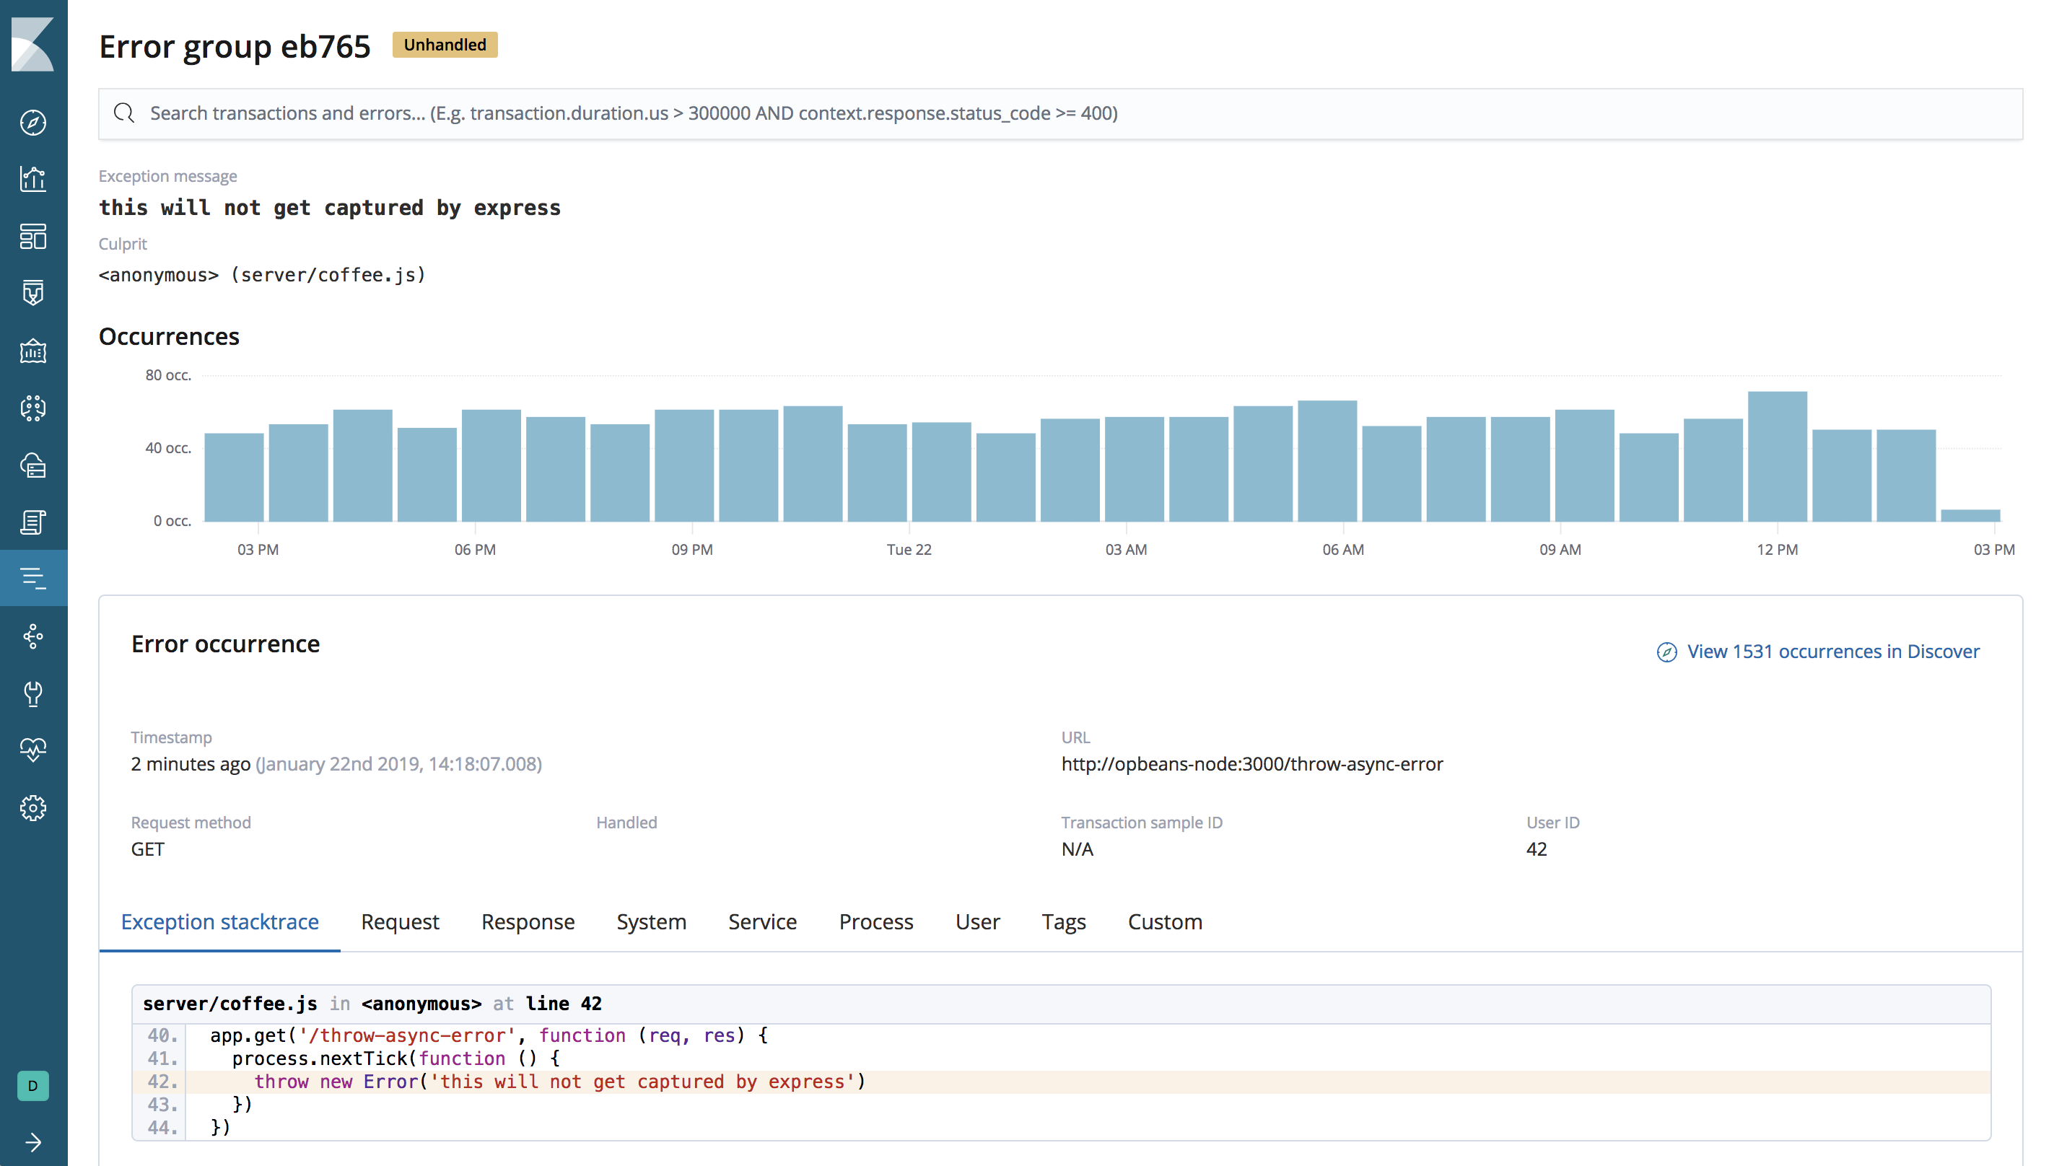Viewport: 2054px width, 1166px height.
Task: Open the Infrastructure cloud icon
Action: coord(32,466)
